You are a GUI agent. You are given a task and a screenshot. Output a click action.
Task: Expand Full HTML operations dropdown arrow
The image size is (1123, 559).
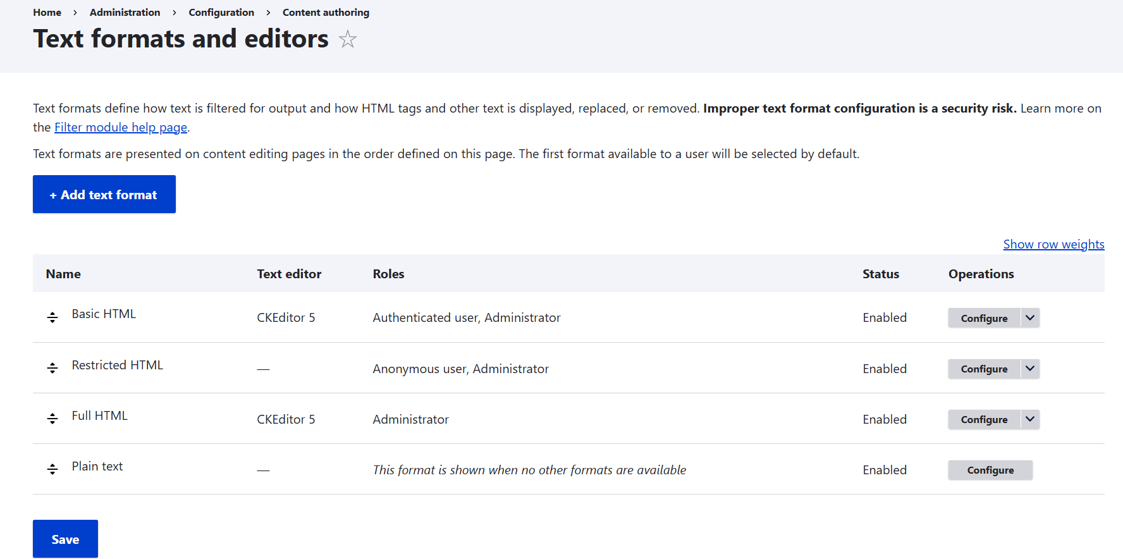pyautogui.click(x=1030, y=419)
